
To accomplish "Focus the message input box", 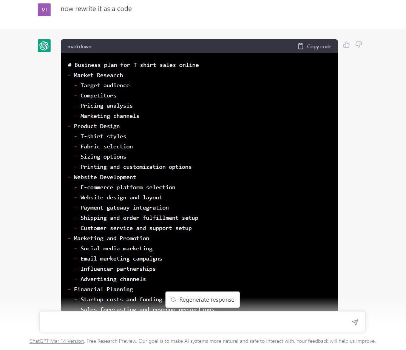I will (x=202, y=322).
